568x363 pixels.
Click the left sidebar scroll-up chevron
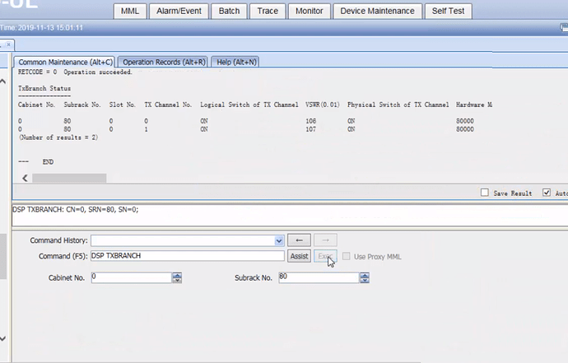coord(3,81)
